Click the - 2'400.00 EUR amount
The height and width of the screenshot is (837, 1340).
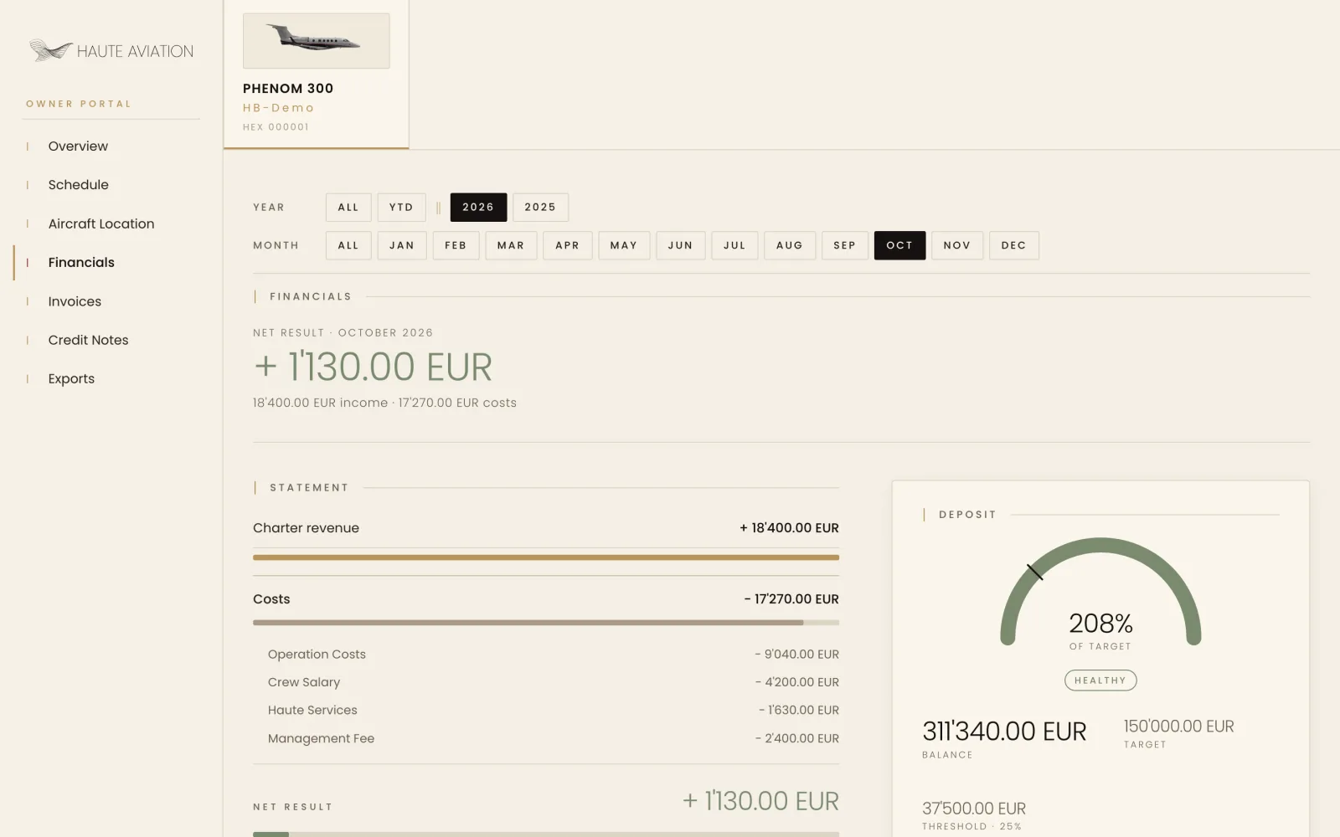pyautogui.click(x=796, y=738)
